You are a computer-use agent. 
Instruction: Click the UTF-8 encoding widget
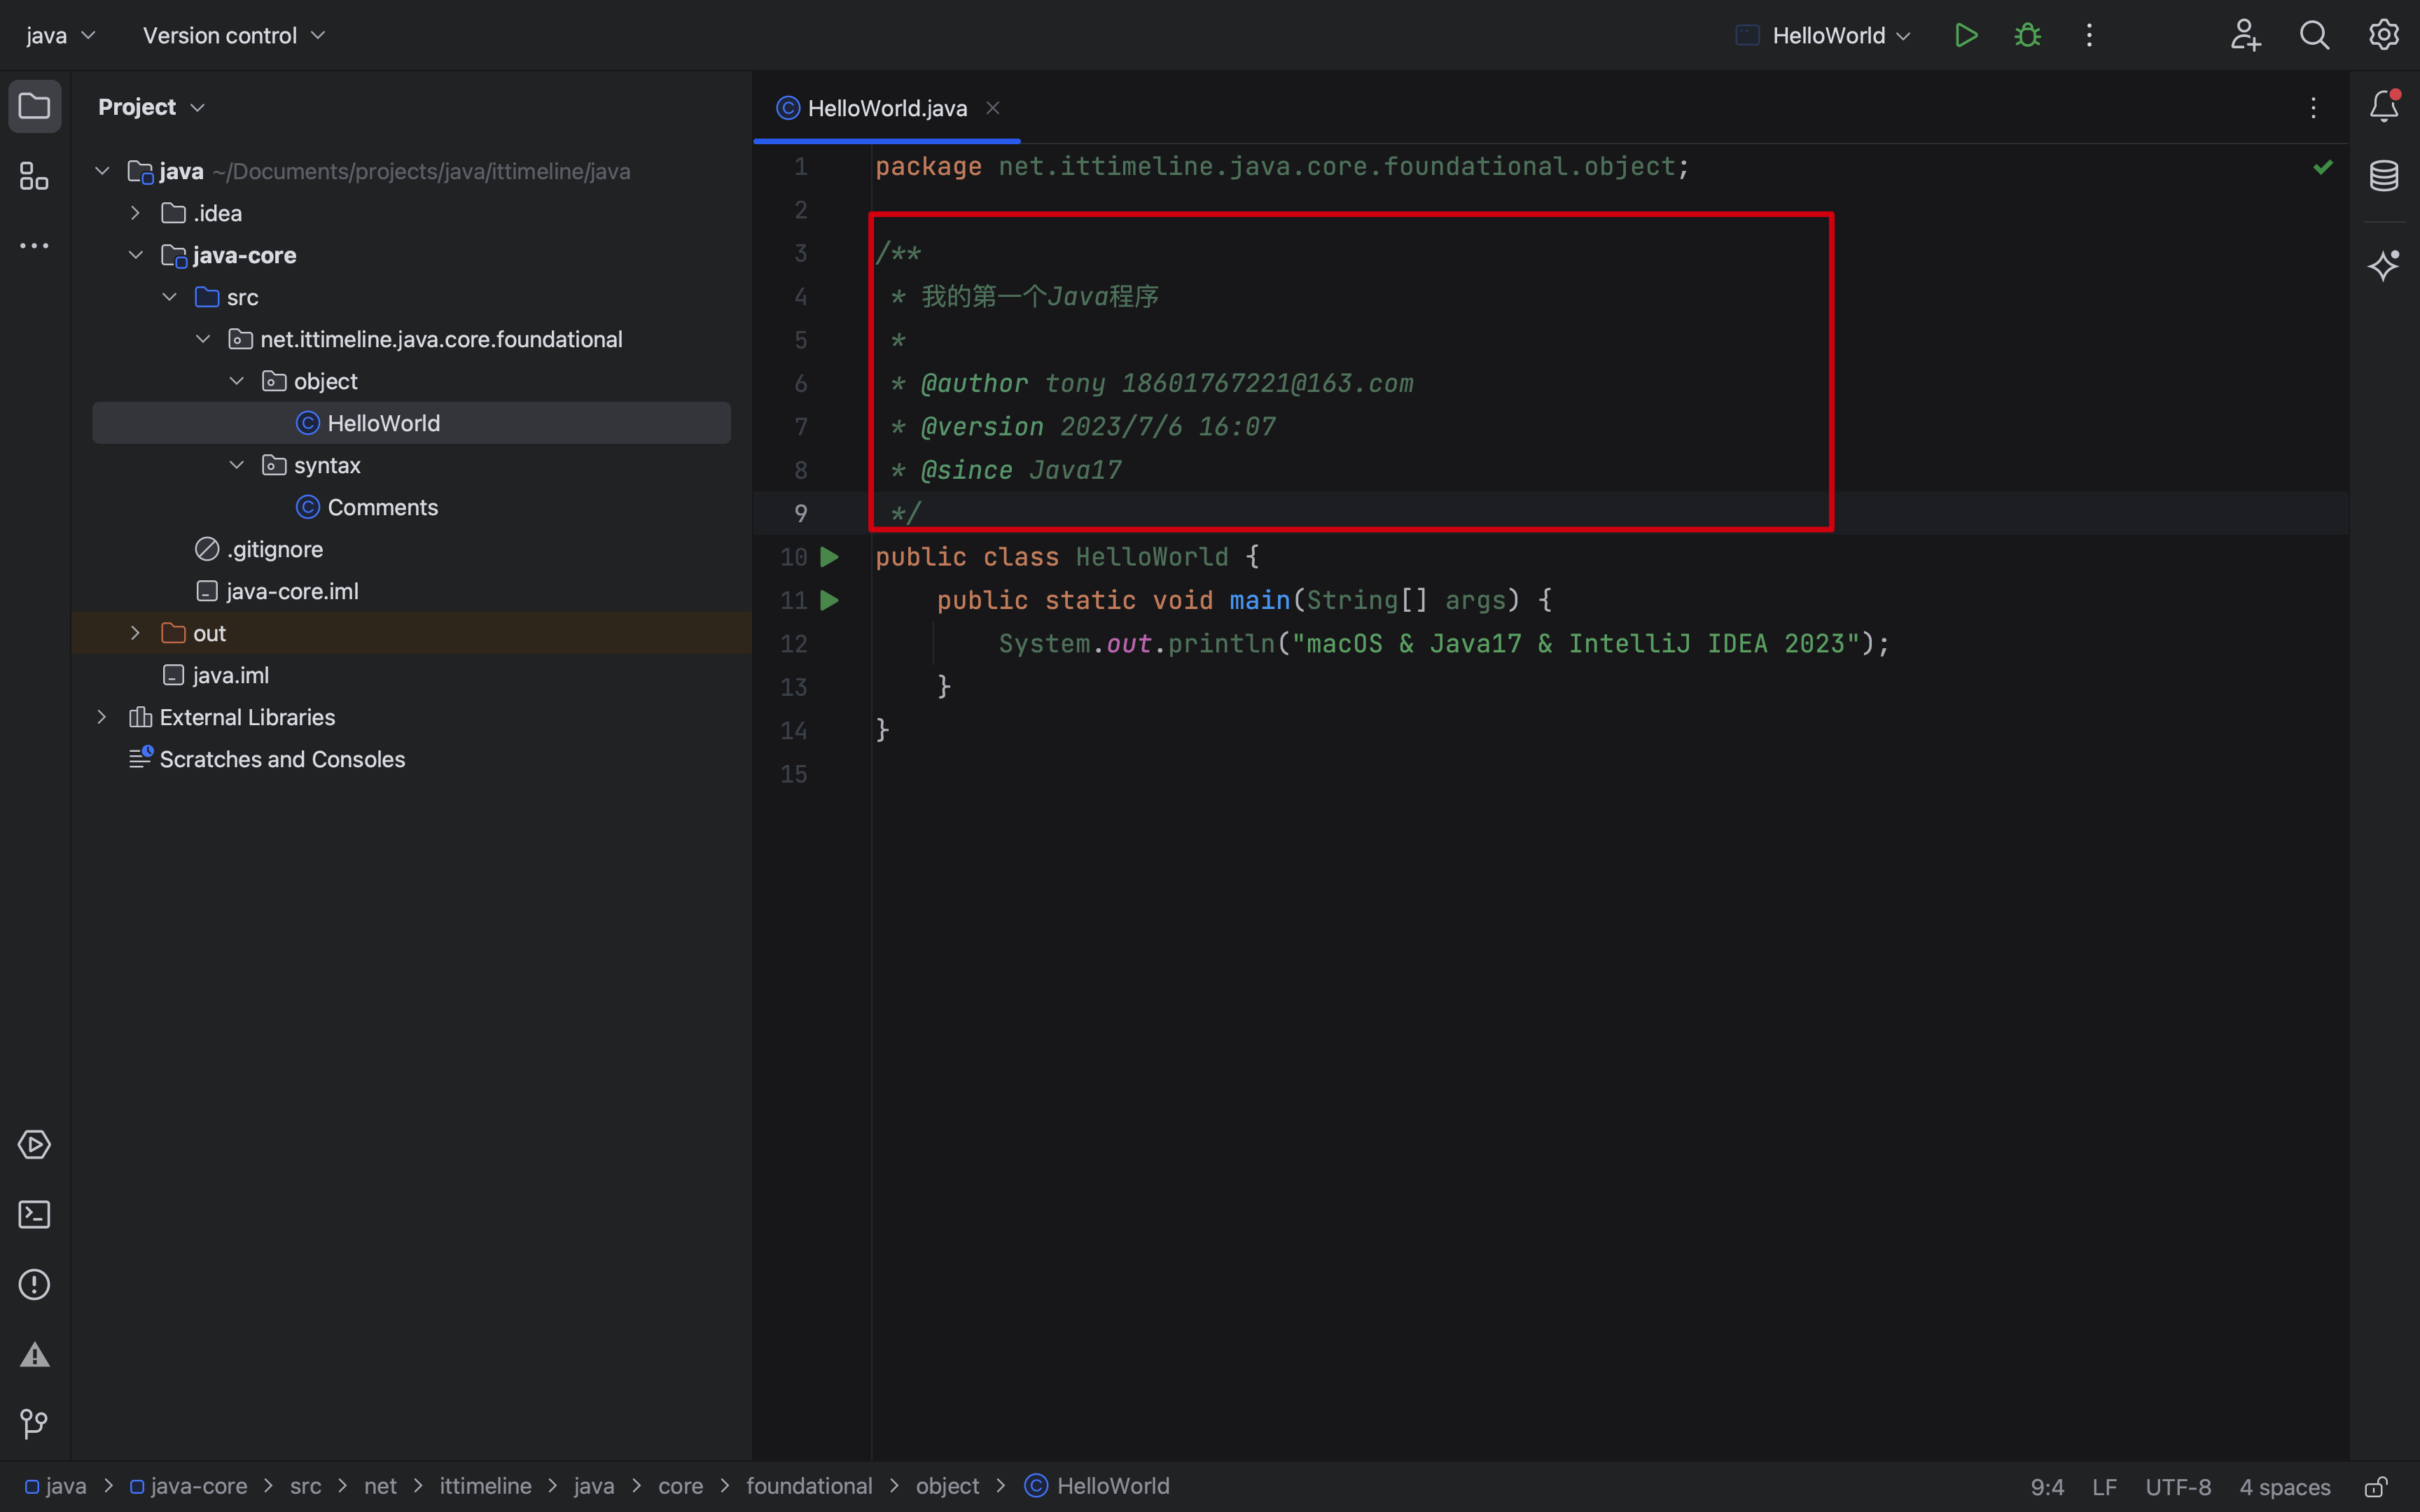click(x=2178, y=1487)
